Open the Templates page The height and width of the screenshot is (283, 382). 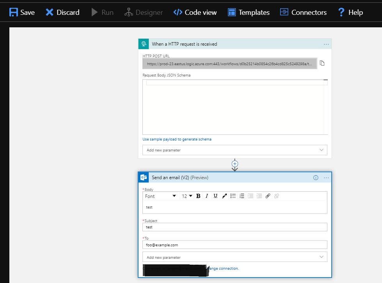pos(249,12)
